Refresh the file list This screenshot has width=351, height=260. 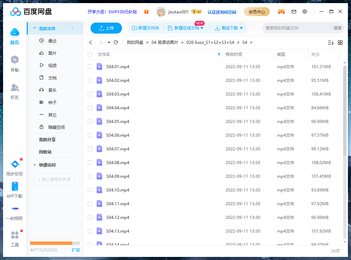116,42
